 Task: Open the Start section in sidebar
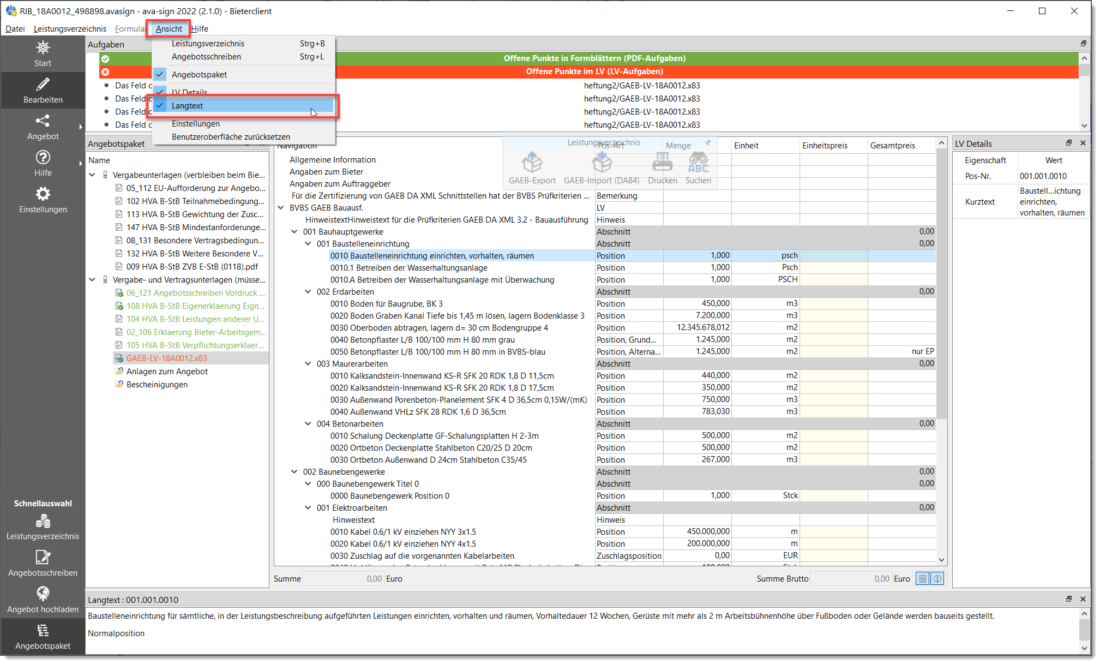click(x=43, y=54)
